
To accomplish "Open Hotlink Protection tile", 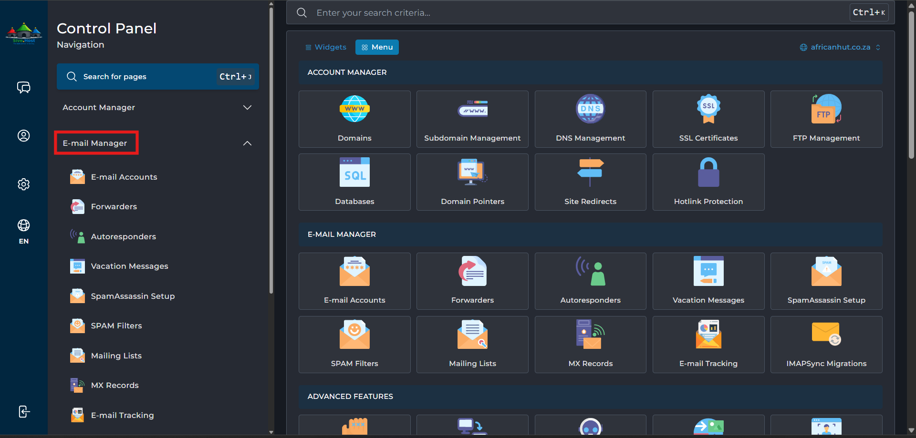I will pyautogui.click(x=708, y=182).
